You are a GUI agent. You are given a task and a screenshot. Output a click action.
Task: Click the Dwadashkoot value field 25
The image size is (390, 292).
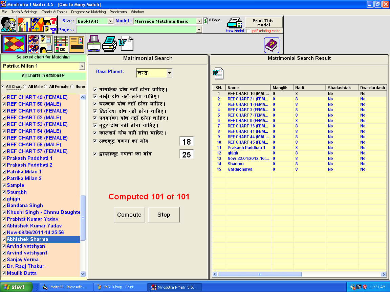[187, 154]
